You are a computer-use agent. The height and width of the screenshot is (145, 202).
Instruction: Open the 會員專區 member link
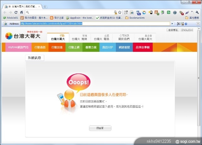[173, 30]
